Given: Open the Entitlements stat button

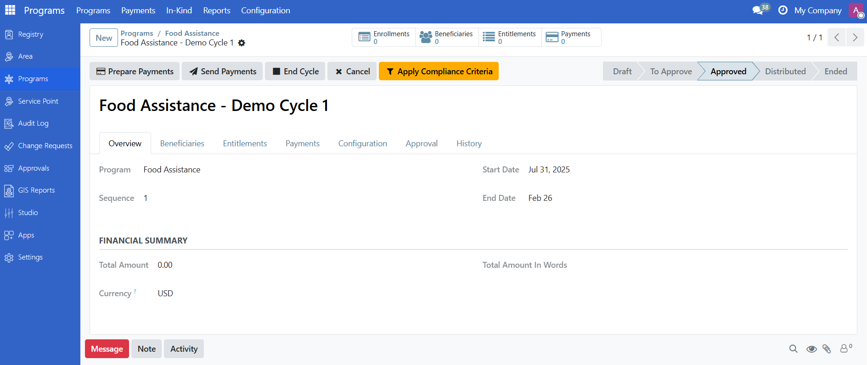Looking at the screenshot, I should pyautogui.click(x=510, y=38).
